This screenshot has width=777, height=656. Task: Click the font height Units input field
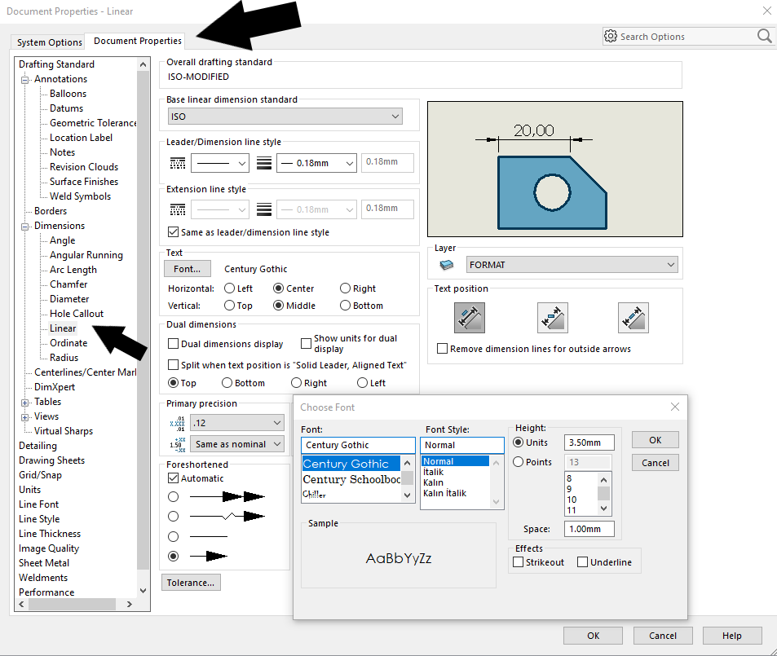589,442
